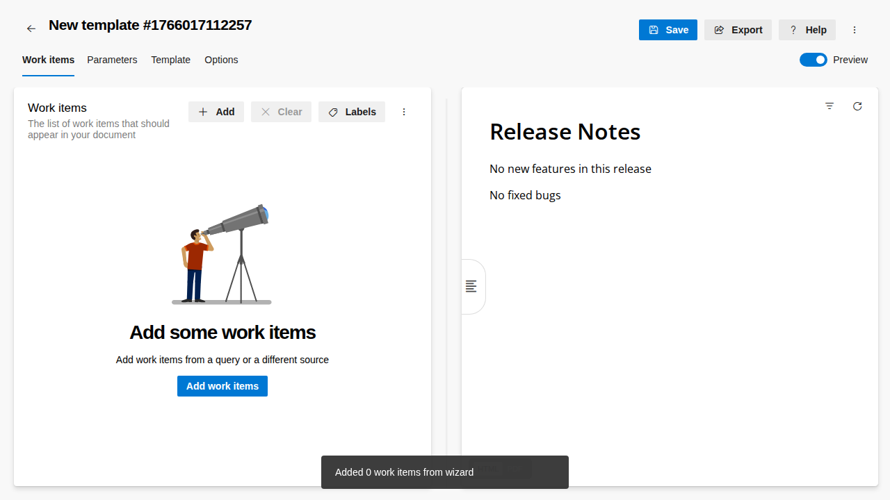Open Work items panel ellipsis menu

coord(404,112)
